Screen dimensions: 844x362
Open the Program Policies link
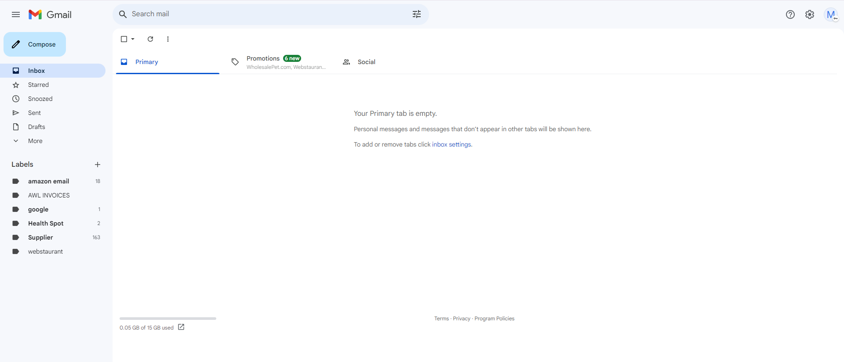click(494, 319)
